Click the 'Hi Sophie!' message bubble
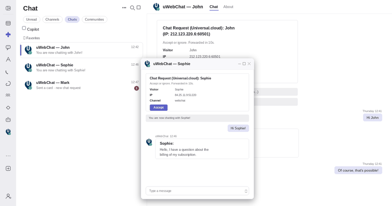The height and width of the screenshot is (206, 392). pos(238,128)
